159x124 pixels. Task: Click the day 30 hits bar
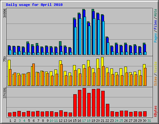pos(143,49)
